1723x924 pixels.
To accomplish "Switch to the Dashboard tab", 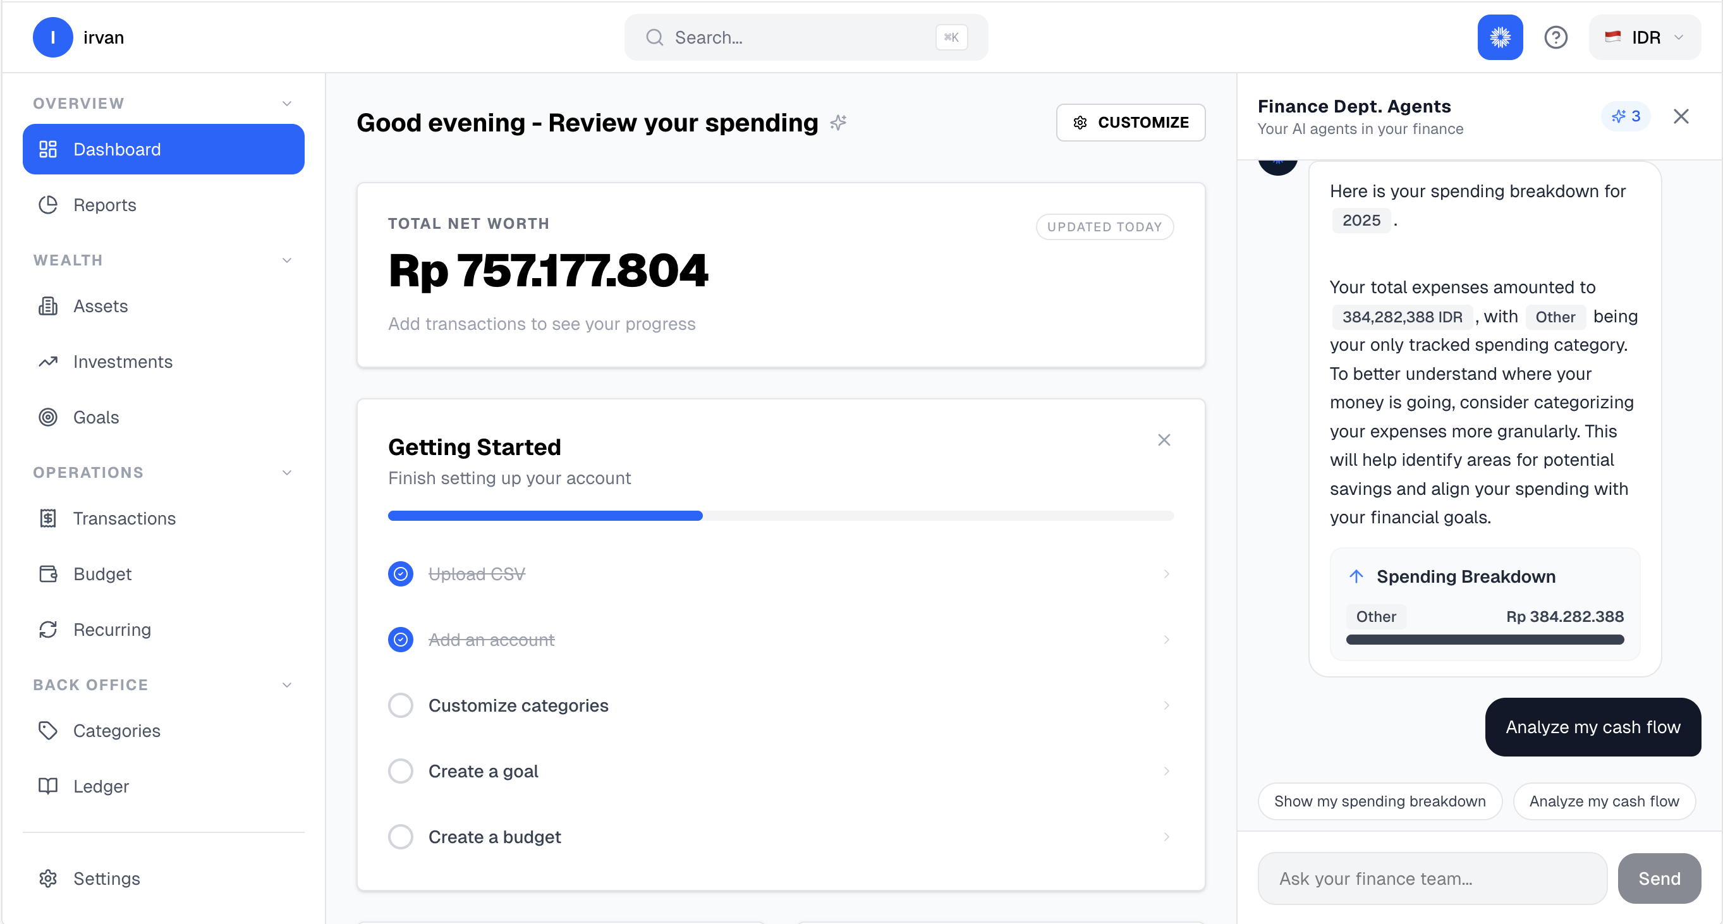I will [117, 149].
